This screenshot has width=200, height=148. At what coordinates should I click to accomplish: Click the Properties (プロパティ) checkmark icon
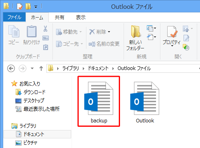pos(172,32)
